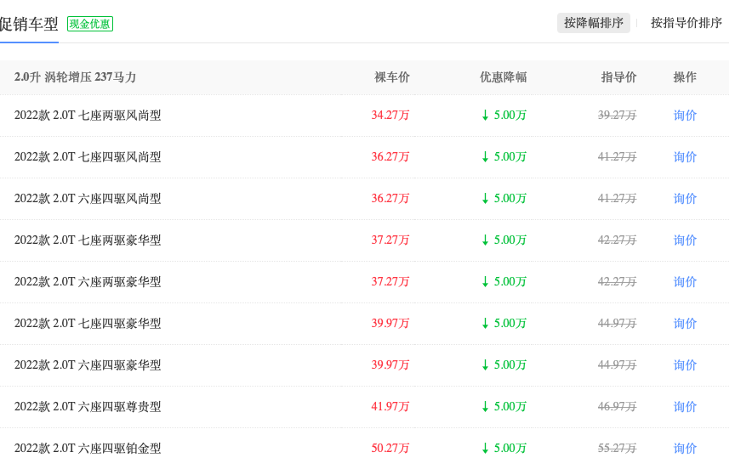Click 询价 for 七座两驱豪华型
This screenshot has width=735, height=469.
coord(685,240)
